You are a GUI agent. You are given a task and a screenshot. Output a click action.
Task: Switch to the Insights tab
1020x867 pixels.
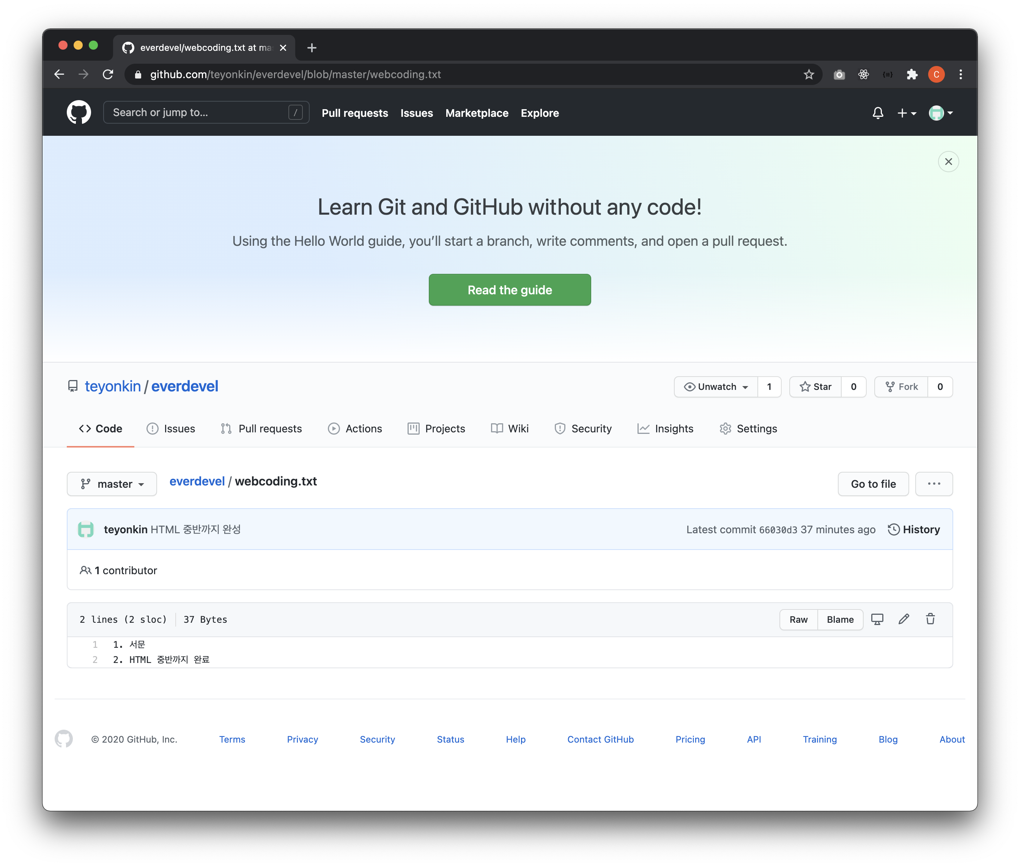tap(665, 429)
